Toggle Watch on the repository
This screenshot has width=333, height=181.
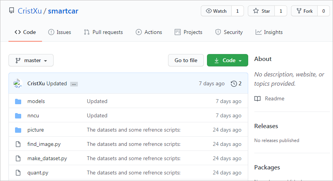tap(216, 11)
